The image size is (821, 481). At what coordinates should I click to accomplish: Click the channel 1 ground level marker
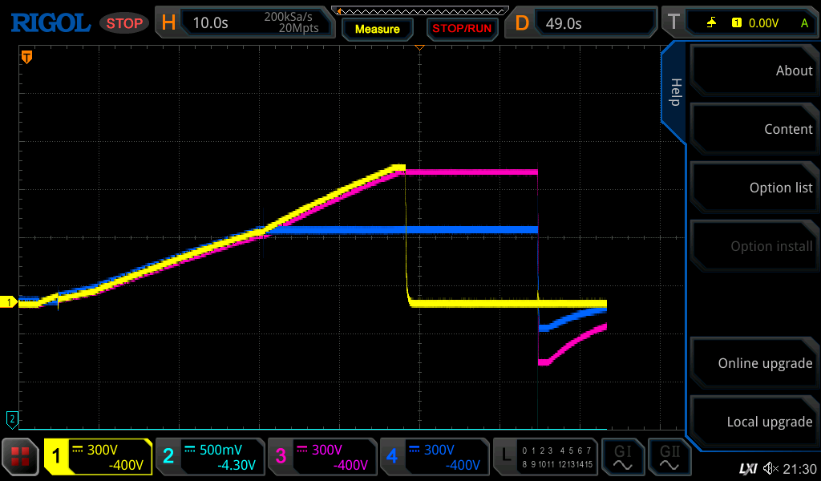10,302
